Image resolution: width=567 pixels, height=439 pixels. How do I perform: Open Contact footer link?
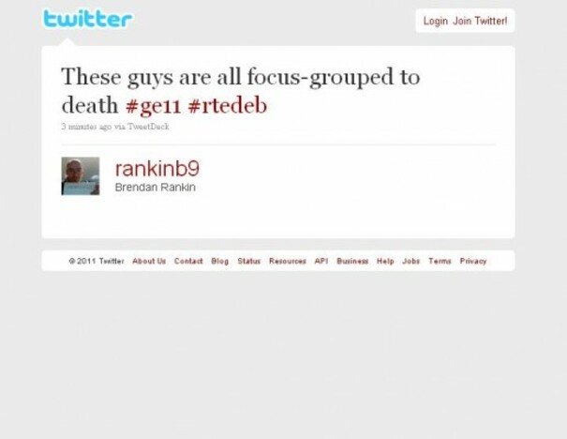(x=188, y=261)
